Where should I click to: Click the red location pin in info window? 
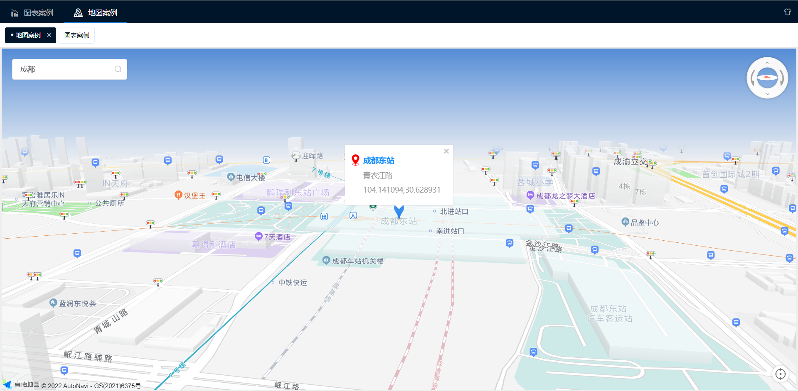(x=355, y=160)
